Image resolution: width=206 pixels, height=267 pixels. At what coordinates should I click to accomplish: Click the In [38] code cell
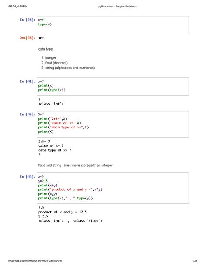click(x=113, y=25)
